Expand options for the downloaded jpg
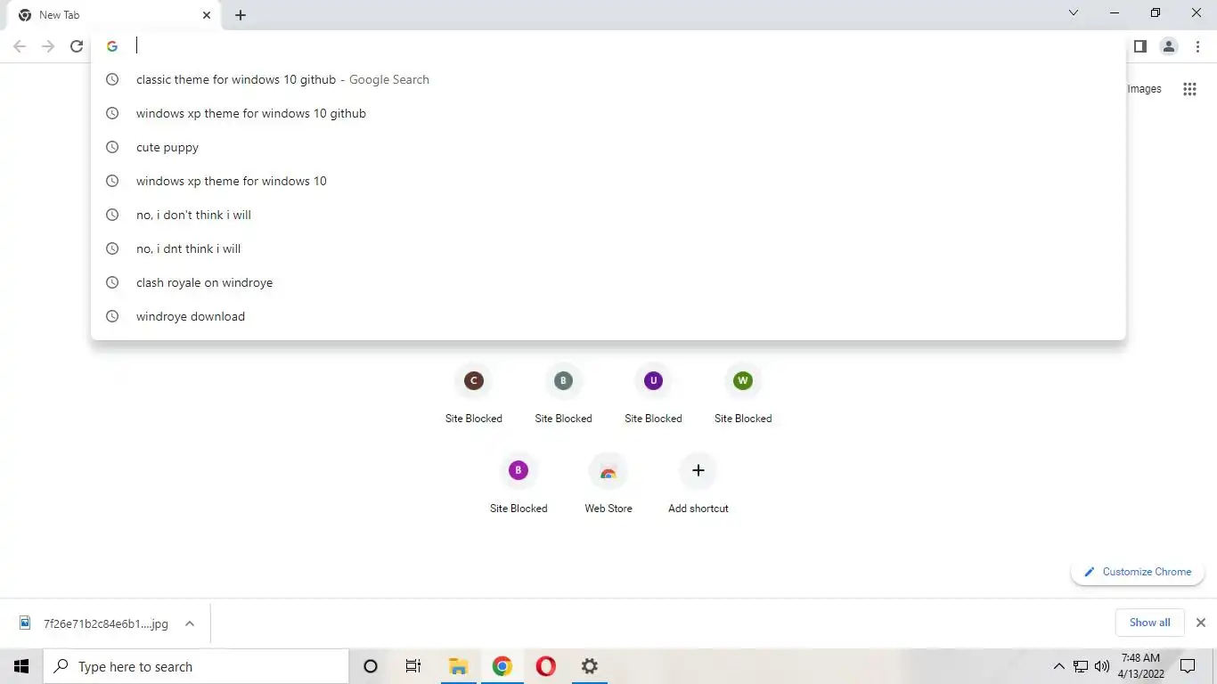 (x=190, y=623)
